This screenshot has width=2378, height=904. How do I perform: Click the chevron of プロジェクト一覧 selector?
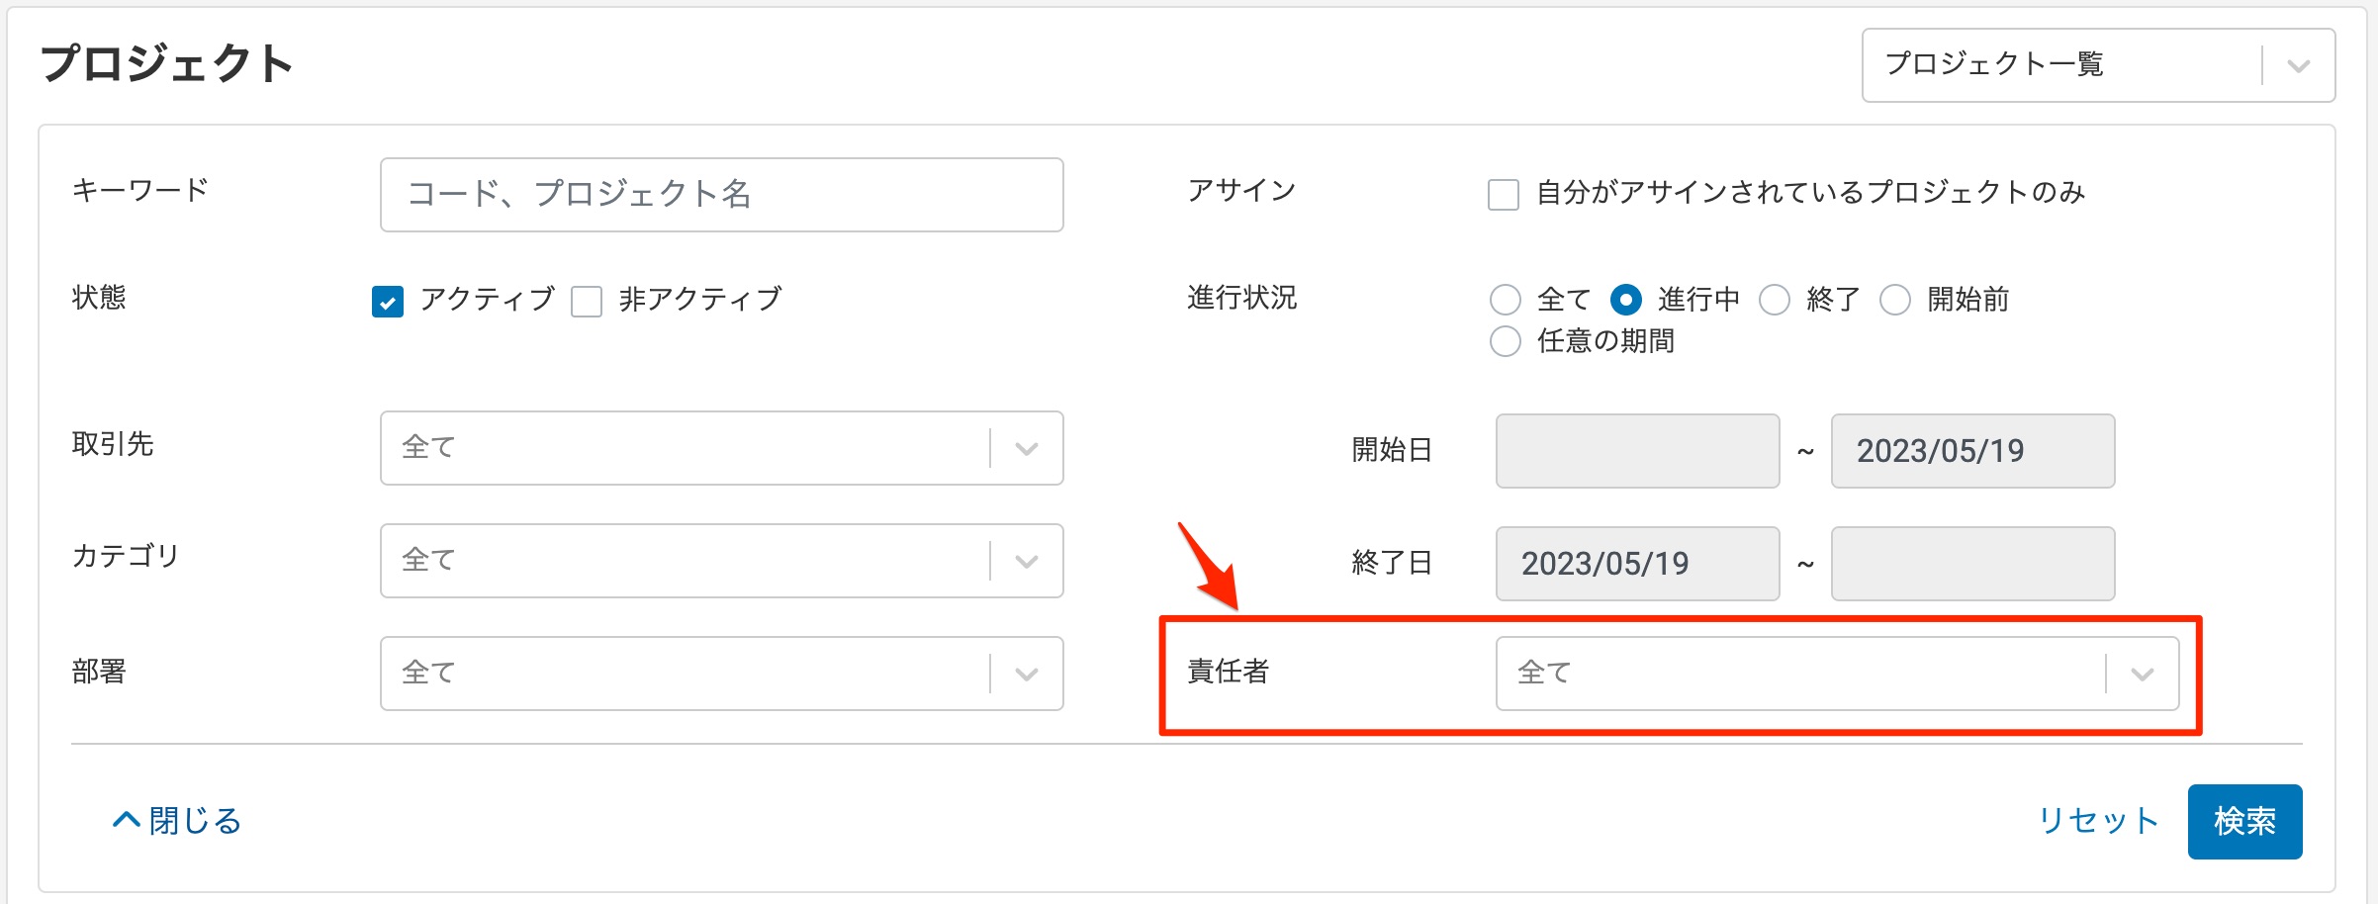click(2299, 66)
